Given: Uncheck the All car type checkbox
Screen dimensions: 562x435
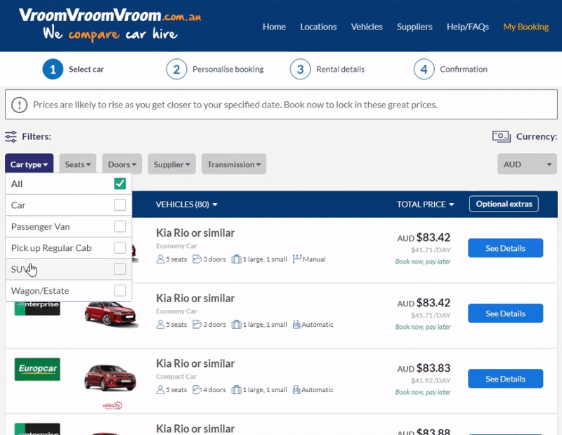Looking at the screenshot, I should pyautogui.click(x=120, y=183).
